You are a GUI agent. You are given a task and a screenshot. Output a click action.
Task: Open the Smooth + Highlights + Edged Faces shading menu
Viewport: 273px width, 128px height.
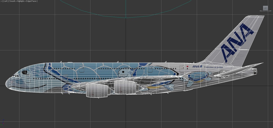point(23,1)
